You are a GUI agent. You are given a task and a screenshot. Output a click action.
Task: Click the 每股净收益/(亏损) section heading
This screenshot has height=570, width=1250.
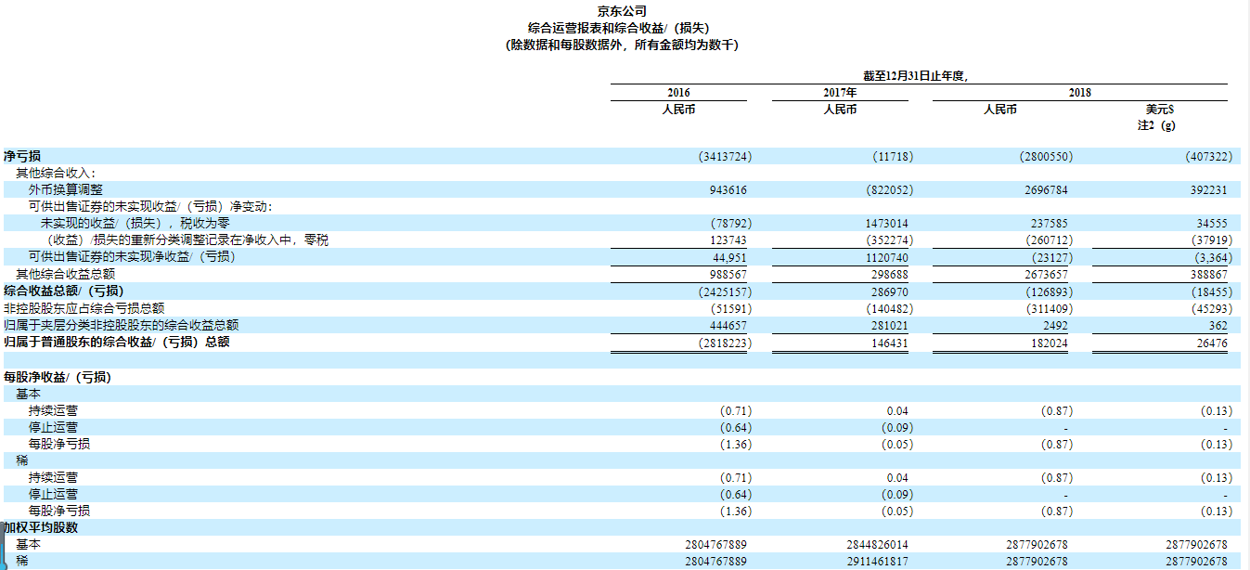point(58,377)
